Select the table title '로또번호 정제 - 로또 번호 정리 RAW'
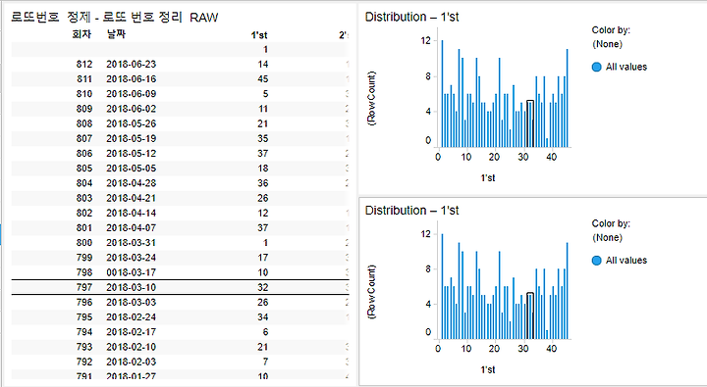The image size is (707, 387). (115, 18)
